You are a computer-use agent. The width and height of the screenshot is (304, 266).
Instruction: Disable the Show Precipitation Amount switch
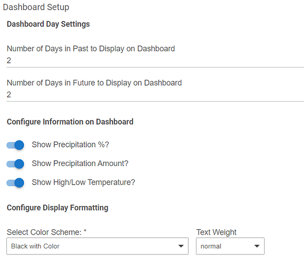click(x=15, y=164)
